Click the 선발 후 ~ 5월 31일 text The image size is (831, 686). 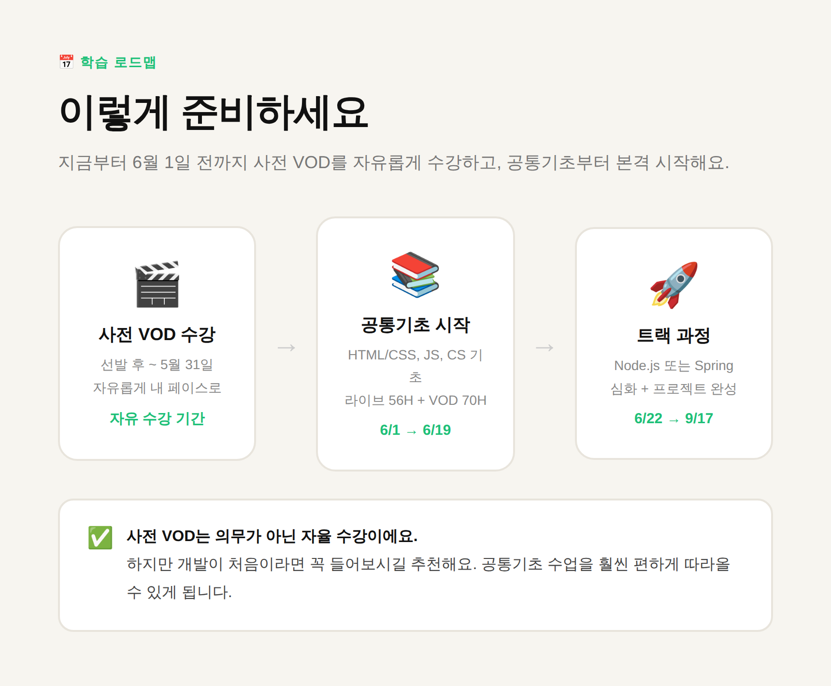(157, 365)
